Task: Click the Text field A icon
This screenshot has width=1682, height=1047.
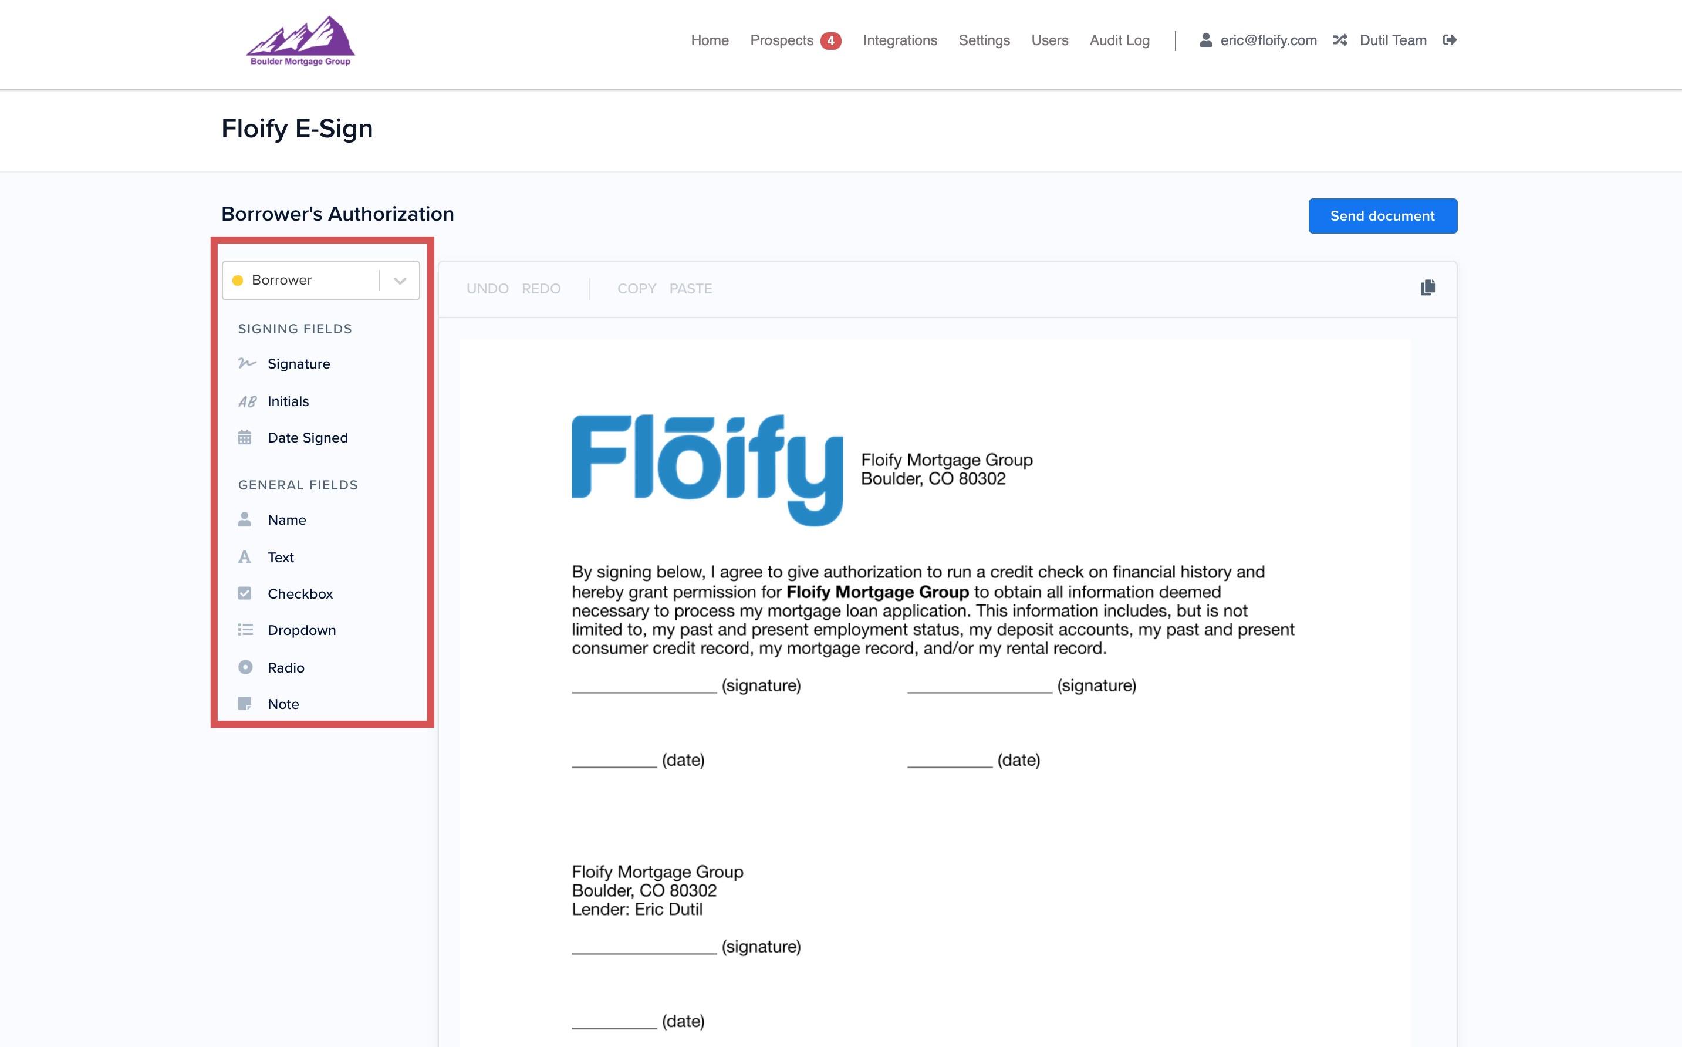Action: [245, 558]
